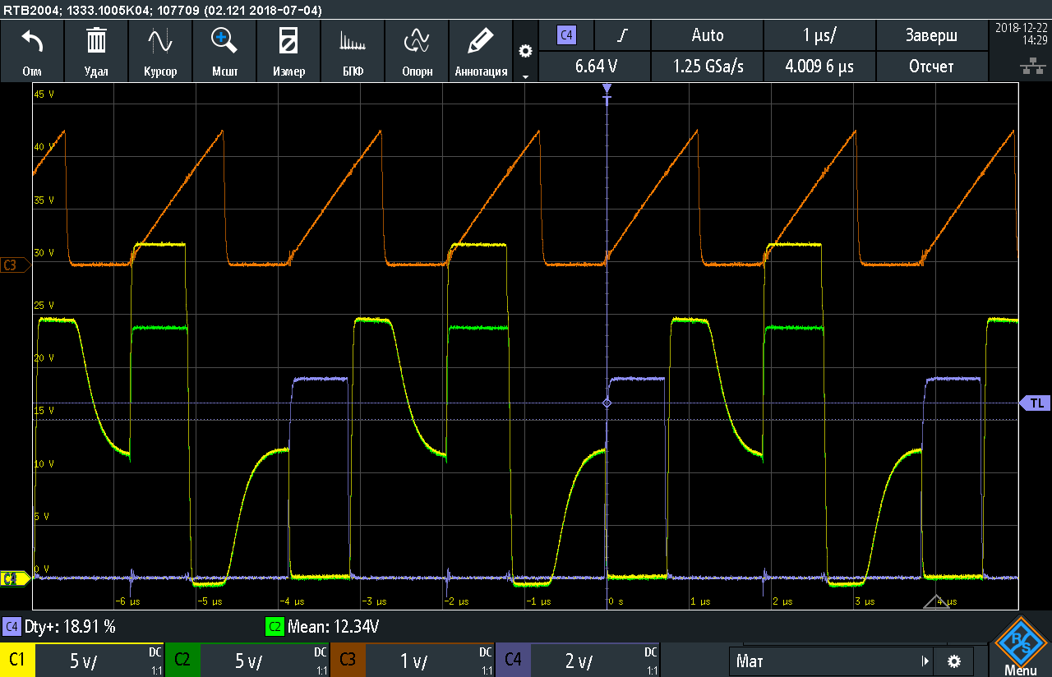
Task: Tap the 4.009 6 µs horizontal position
Action: tap(820, 67)
